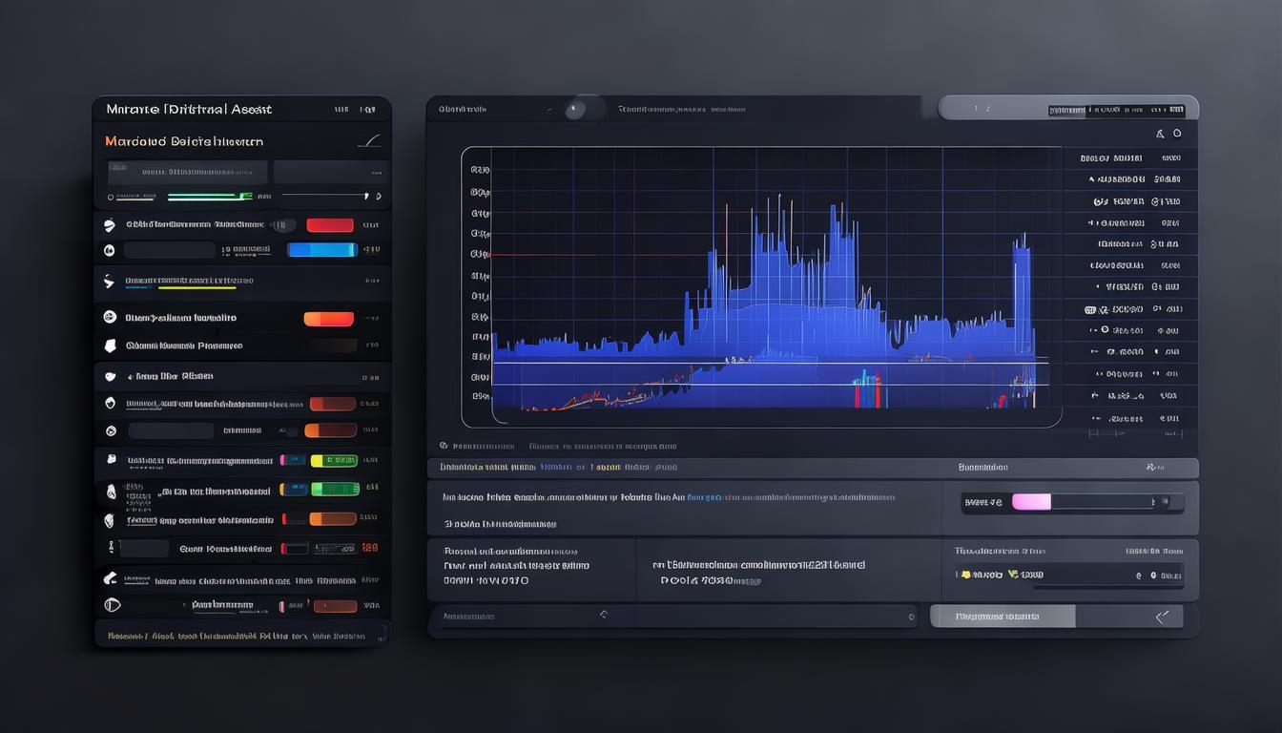Toggle the blue pill switch in the second asset row

click(x=321, y=250)
